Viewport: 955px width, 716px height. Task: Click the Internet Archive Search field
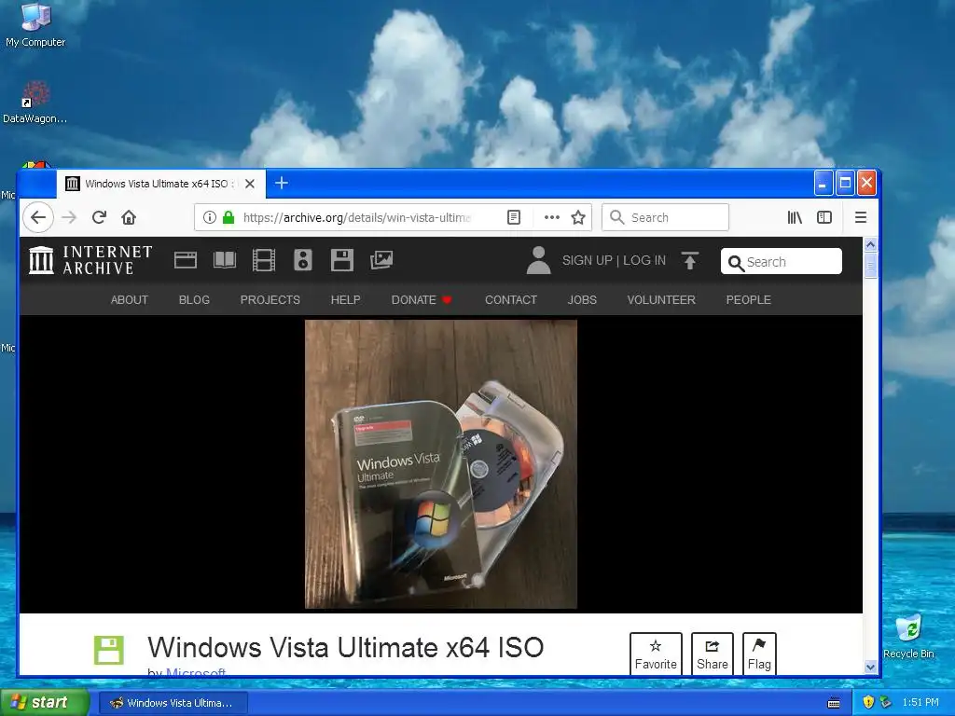[x=782, y=261]
